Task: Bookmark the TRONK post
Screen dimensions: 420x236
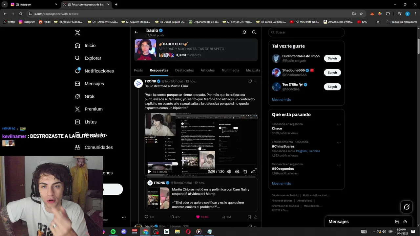Action: (x=249, y=217)
